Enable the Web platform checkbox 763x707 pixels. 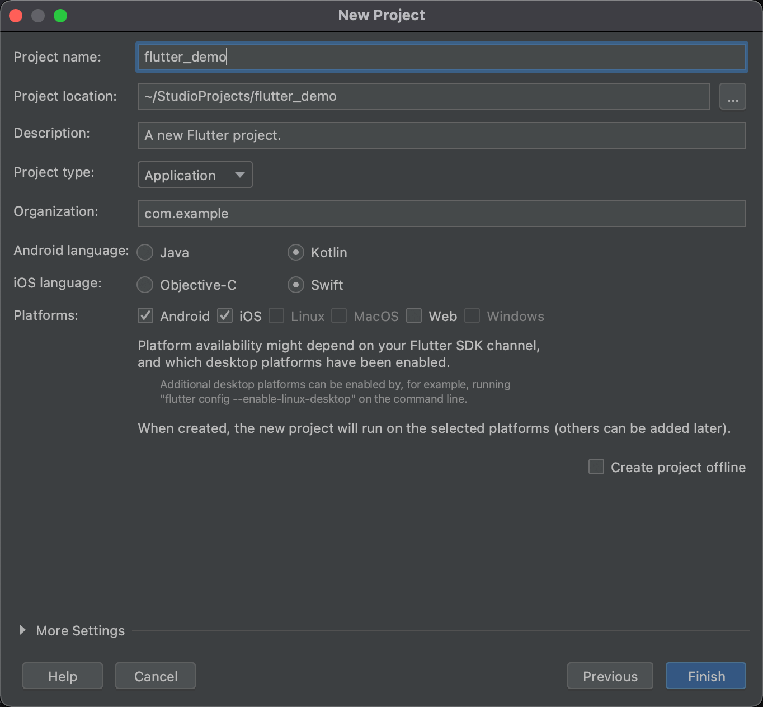[414, 316]
